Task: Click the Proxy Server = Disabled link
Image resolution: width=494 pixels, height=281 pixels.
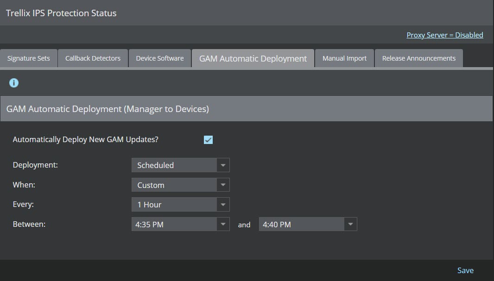Action: click(445, 35)
